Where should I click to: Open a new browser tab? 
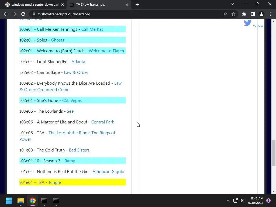click(x=137, y=5)
